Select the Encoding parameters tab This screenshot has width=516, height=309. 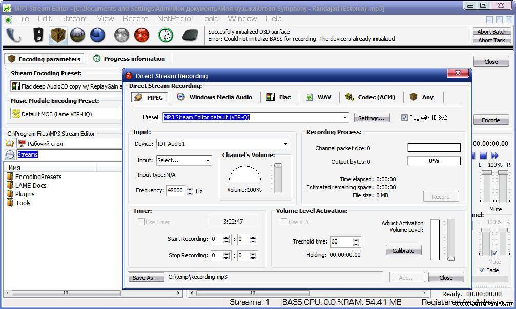[45, 59]
